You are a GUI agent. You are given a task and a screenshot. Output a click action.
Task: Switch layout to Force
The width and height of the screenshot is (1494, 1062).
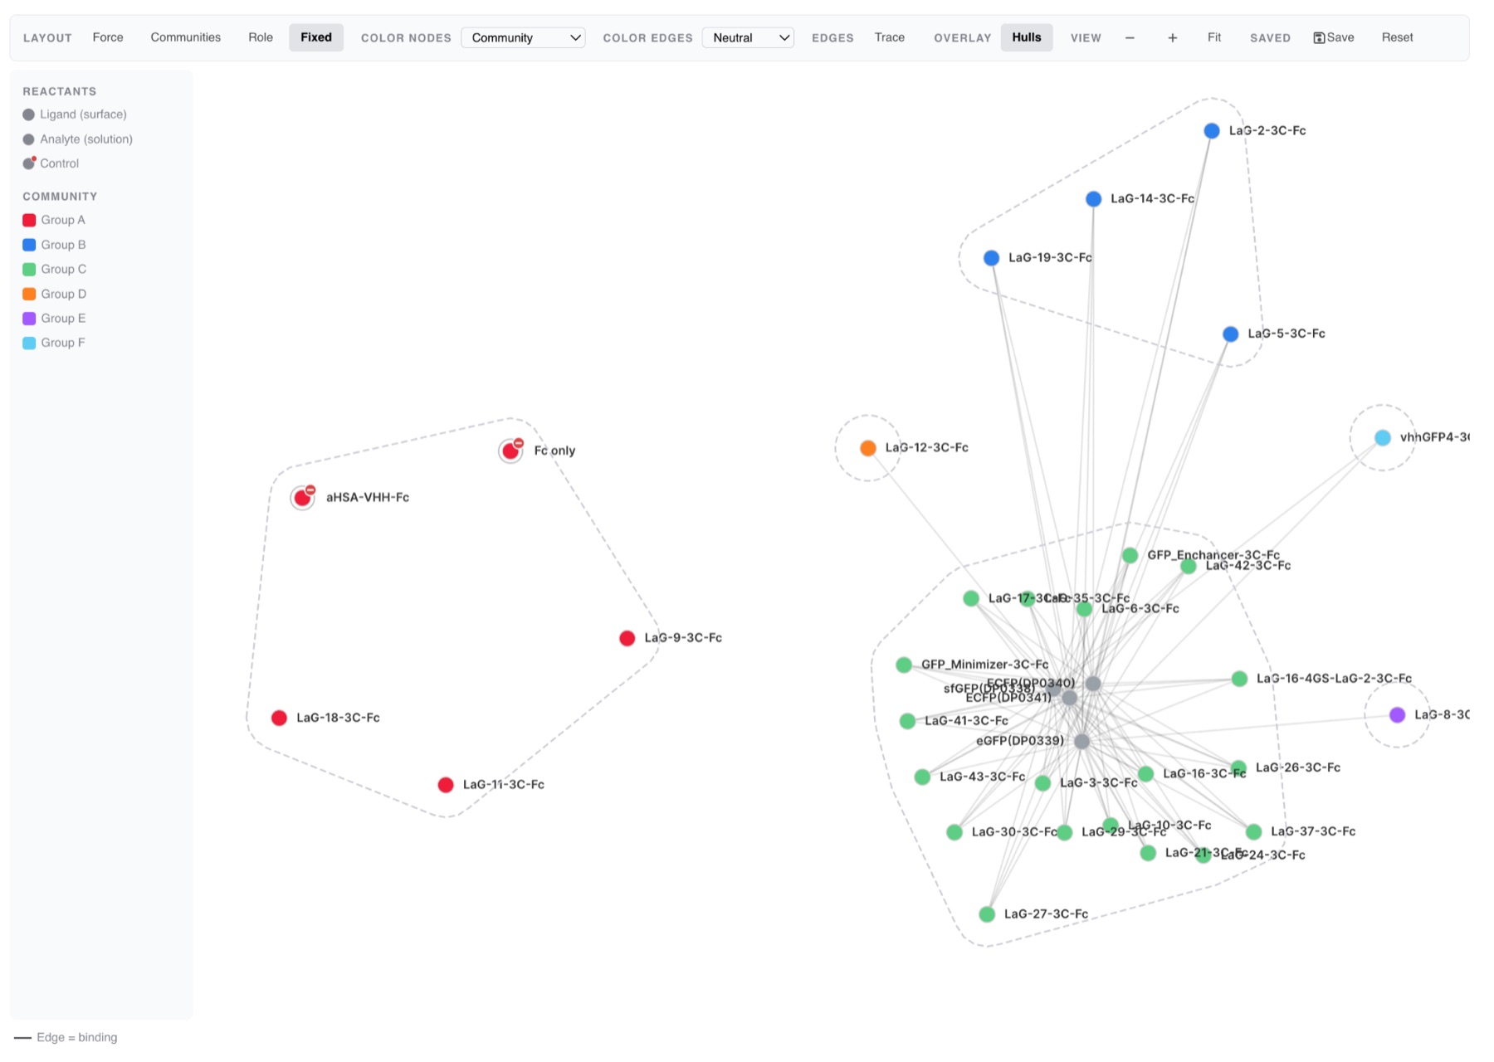(108, 37)
